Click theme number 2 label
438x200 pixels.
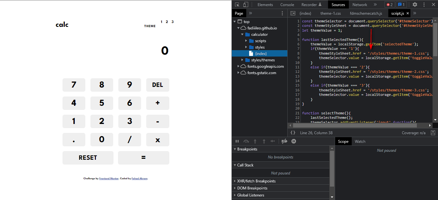tap(167, 22)
